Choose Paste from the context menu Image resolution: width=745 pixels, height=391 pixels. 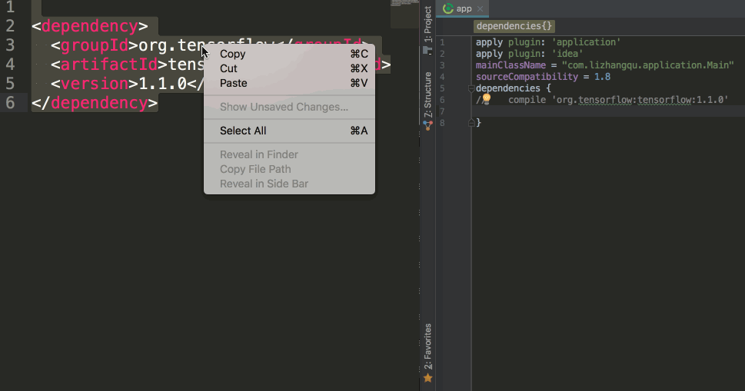(234, 83)
